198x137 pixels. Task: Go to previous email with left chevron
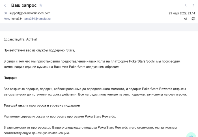tap(186, 5)
